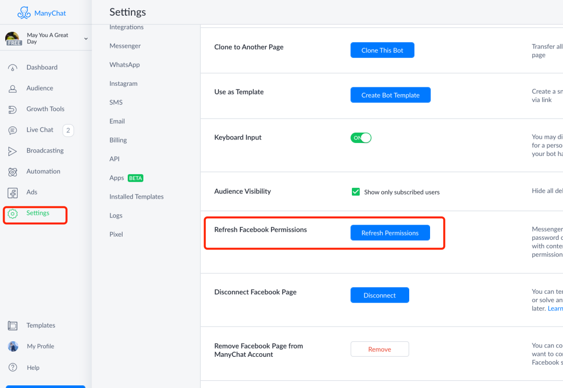Turn off the Keyboard Input toggle
The width and height of the screenshot is (563, 388).
[x=361, y=138]
